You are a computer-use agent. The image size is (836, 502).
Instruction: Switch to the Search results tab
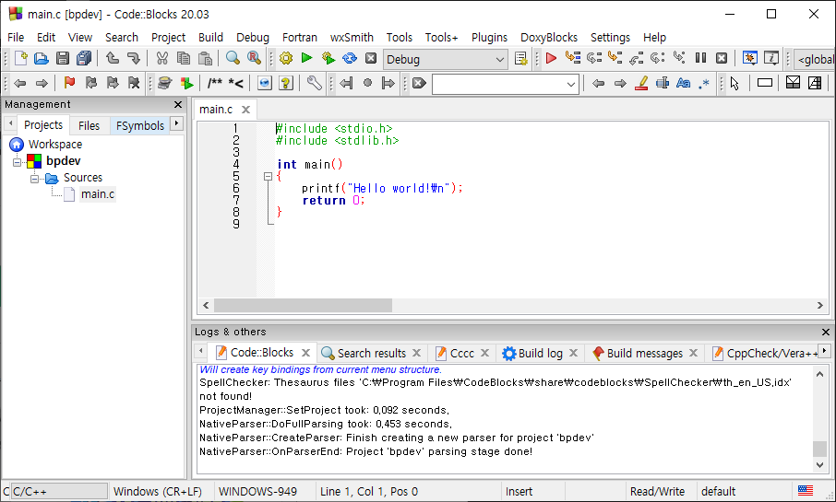tap(372, 353)
